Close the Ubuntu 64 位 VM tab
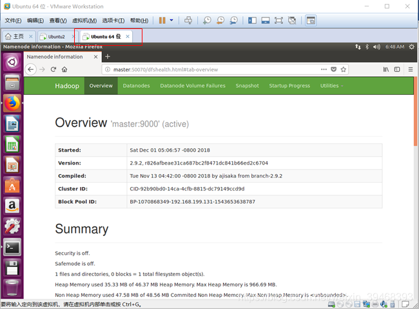Image resolution: width=419 pixels, height=309 pixels. (x=128, y=36)
